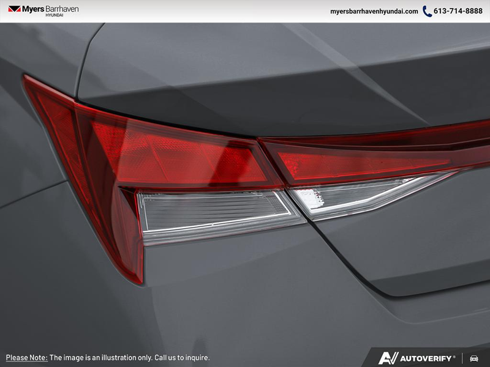Click the blue phone handset icon
Image resolution: width=490 pixels, height=367 pixels.
click(427, 11)
